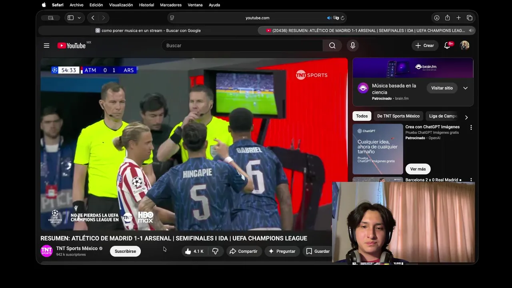Go back in Safari history
This screenshot has width=512, height=288.
(93, 18)
